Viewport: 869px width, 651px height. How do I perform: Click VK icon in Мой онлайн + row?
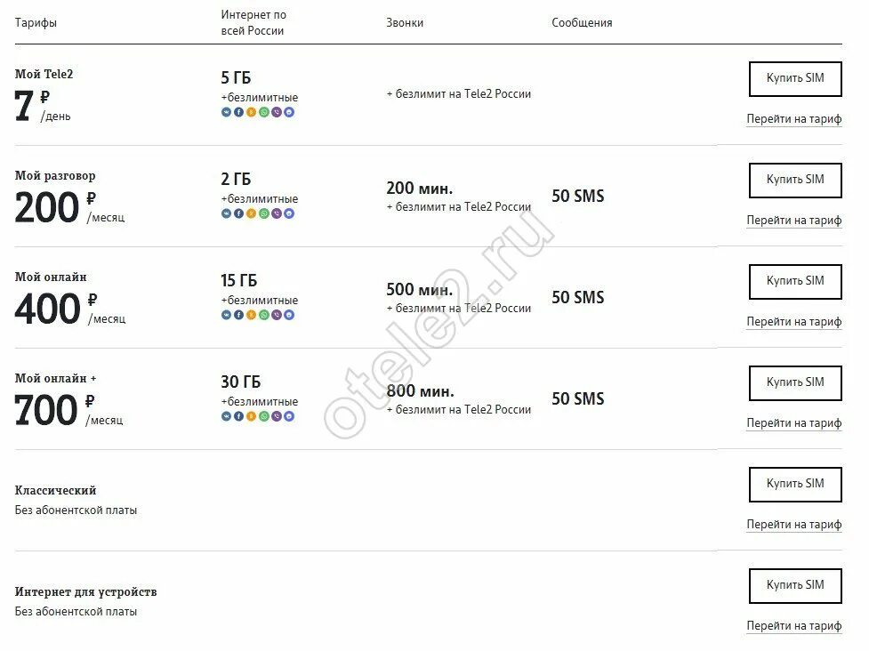[226, 416]
